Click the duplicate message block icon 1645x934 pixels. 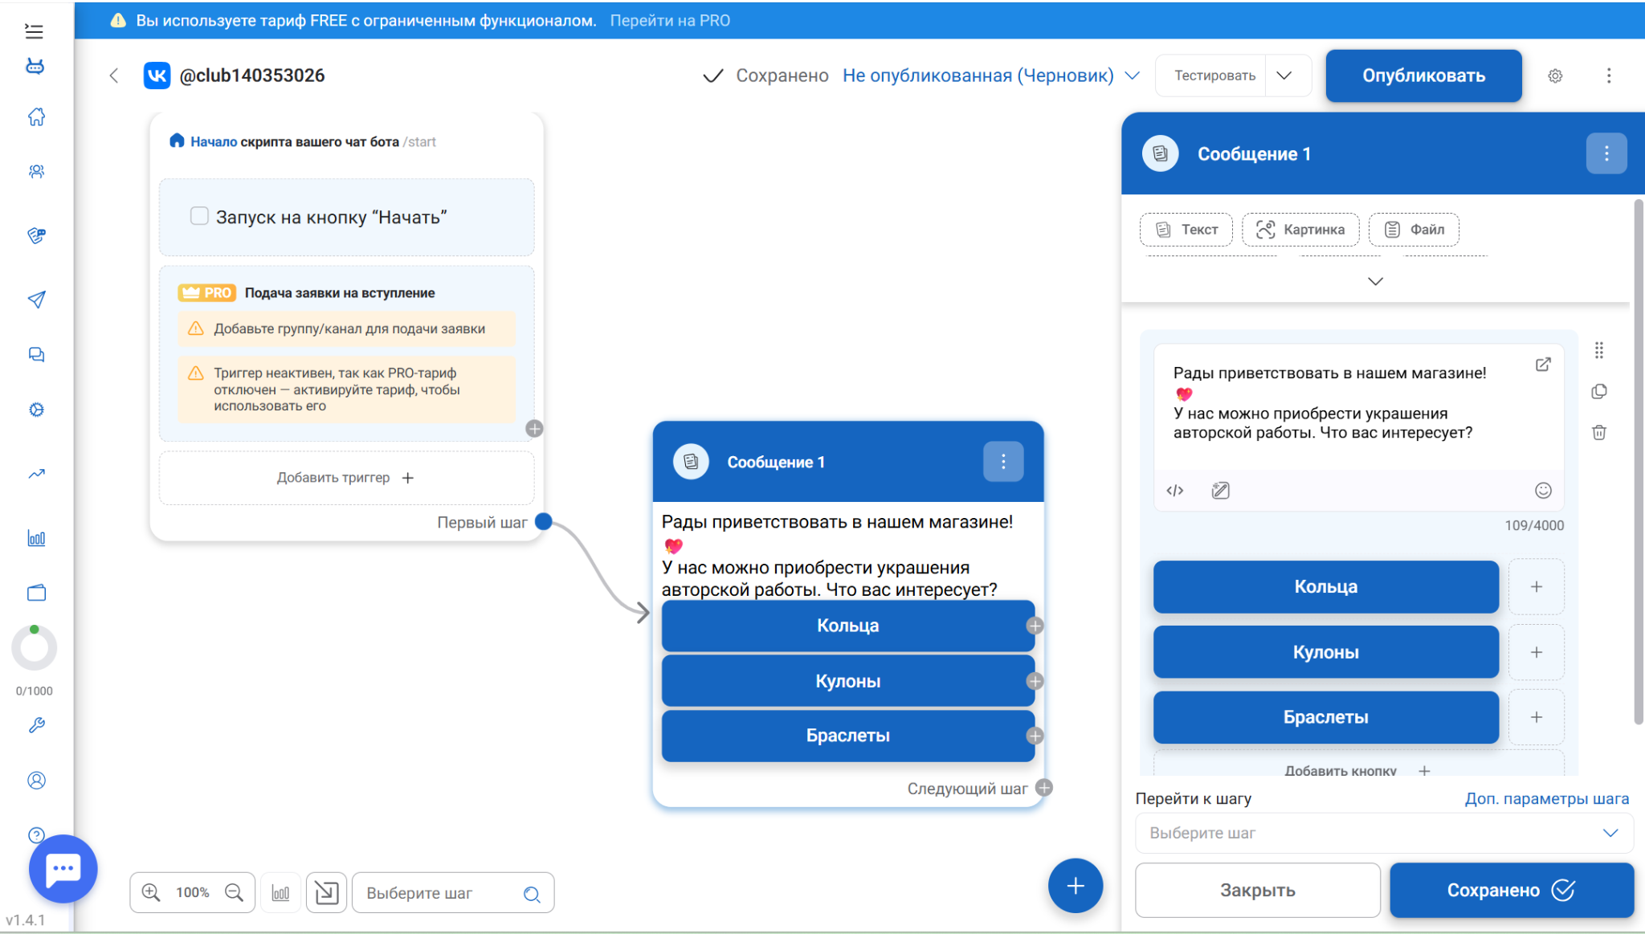1598,391
